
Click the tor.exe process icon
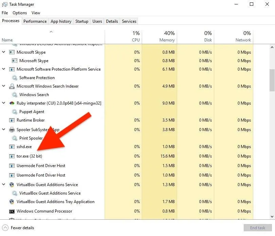pyautogui.click(x=12, y=156)
